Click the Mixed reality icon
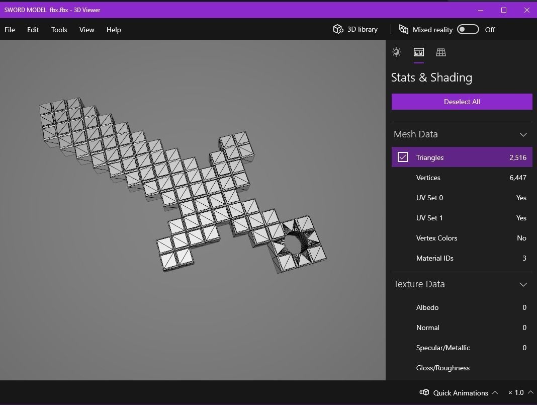Viewport: 537px width, 405px height. point(403,29)
